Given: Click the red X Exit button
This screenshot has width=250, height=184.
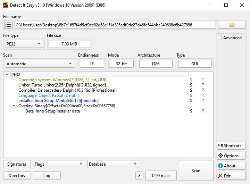Looking at the screenshot, I should coord(231,176).
